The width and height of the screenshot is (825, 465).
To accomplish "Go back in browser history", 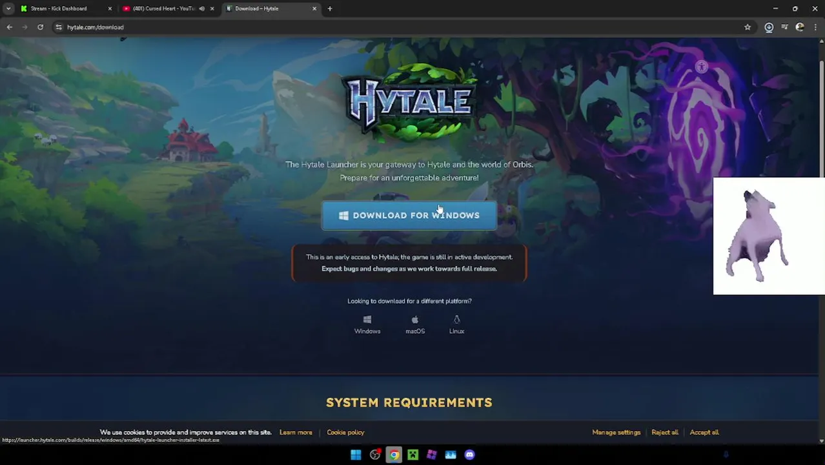I will click(x=10, y=27).
